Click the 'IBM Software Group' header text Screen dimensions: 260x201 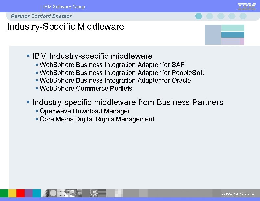tap(64, 7)
